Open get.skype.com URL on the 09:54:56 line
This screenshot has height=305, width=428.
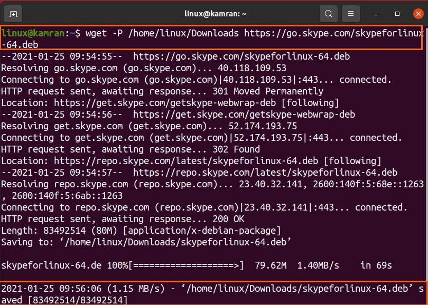pyautogui.click(x=244, y=115)
